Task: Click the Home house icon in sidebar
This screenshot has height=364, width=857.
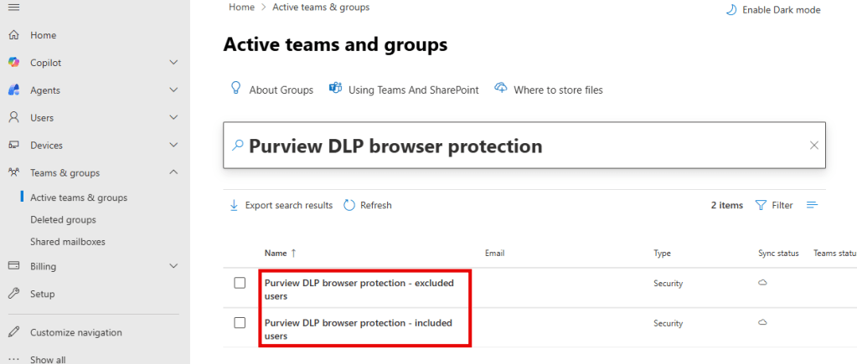Action: 13,35
